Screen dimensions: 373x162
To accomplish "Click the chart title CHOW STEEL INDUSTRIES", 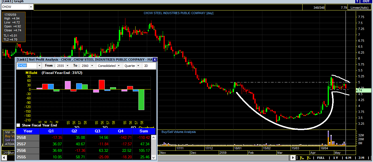I will click(x=178, y=13).
